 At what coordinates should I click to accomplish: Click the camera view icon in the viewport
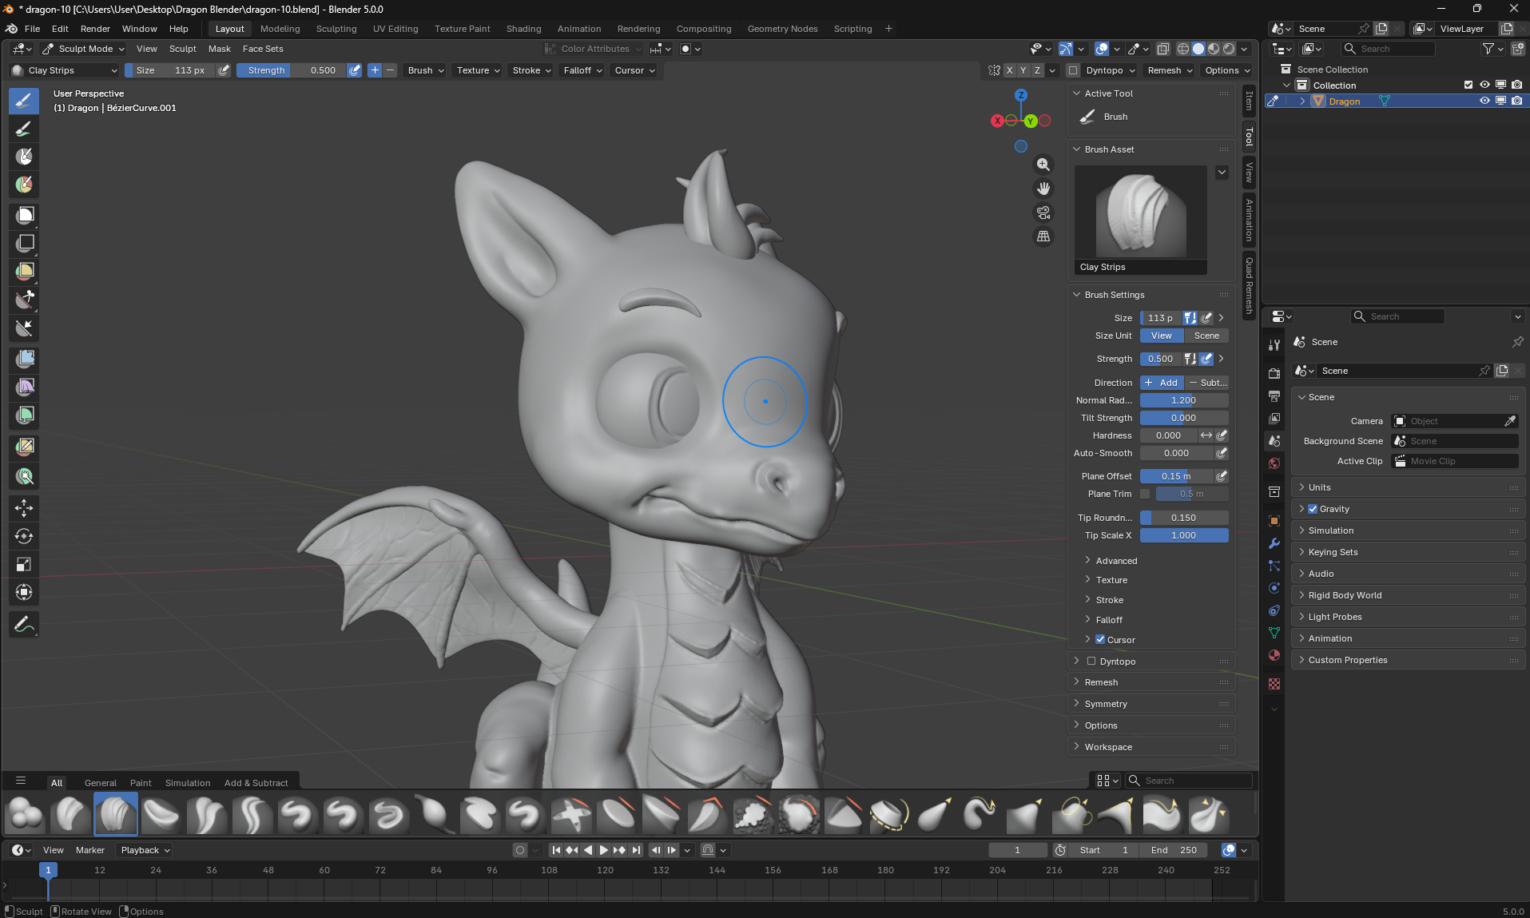click(1043, 213)
